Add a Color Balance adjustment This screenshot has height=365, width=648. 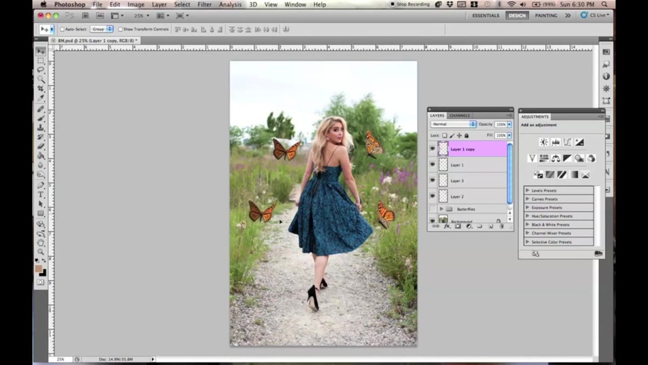[x=556, y=158]
